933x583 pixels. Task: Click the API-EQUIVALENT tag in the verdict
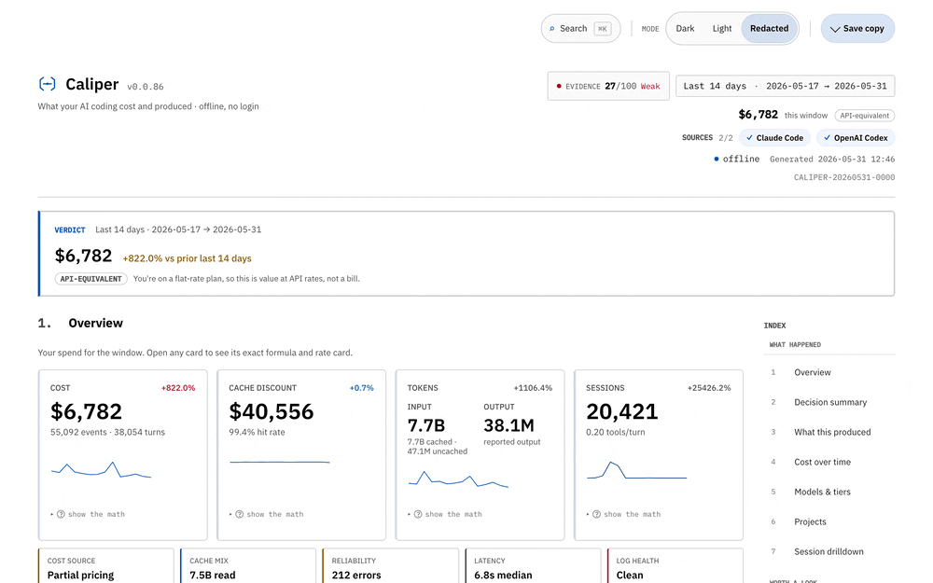pos(91,278)
